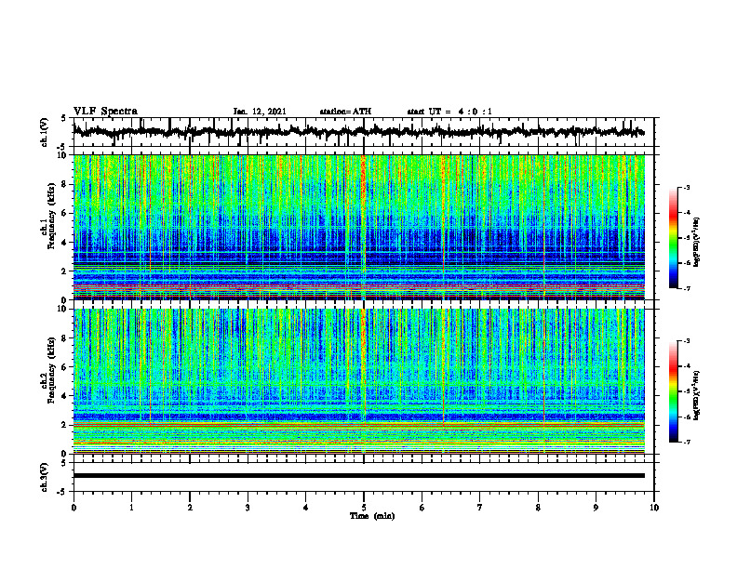
Task: Click time axis tick label "5"
Action: click(x=364, y=508)
